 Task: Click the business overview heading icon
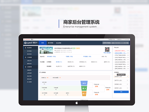40,72
